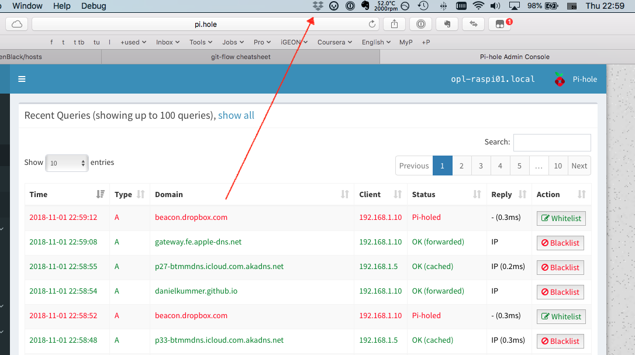
Task: Sort table by Domain column
Action: pos(252,195)
